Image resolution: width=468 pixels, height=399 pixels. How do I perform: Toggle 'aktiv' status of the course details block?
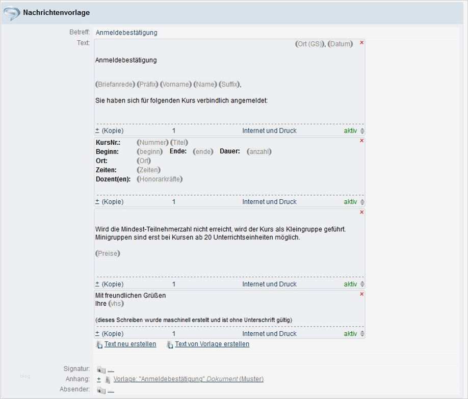[350, 202]
